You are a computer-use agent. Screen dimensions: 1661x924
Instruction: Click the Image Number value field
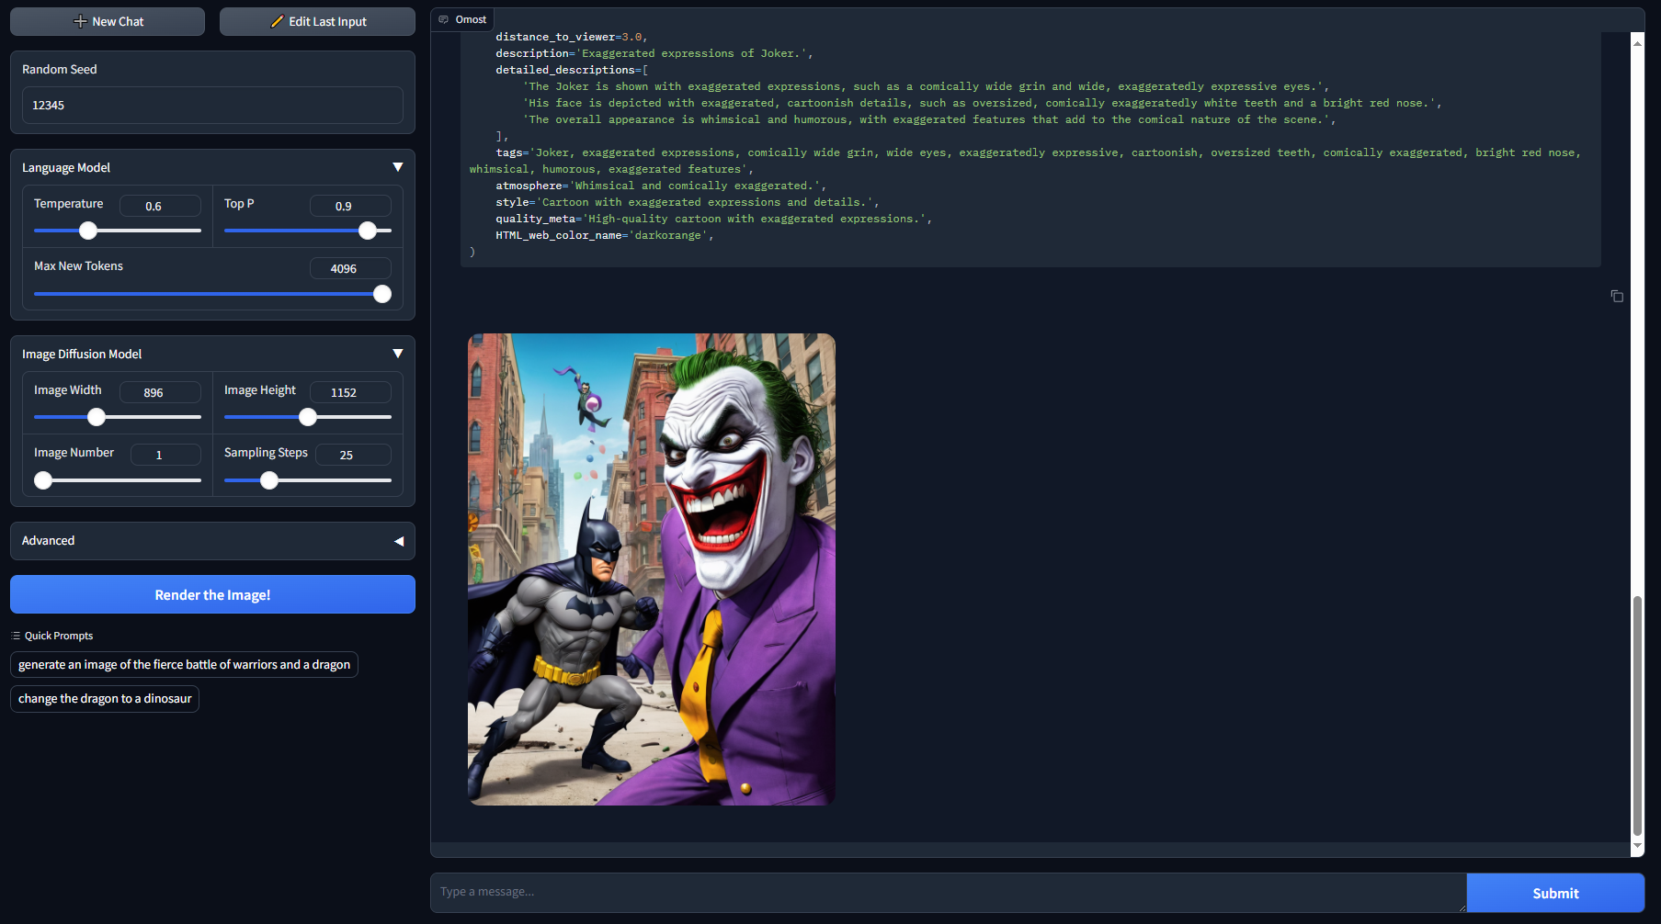pos(165,455)
